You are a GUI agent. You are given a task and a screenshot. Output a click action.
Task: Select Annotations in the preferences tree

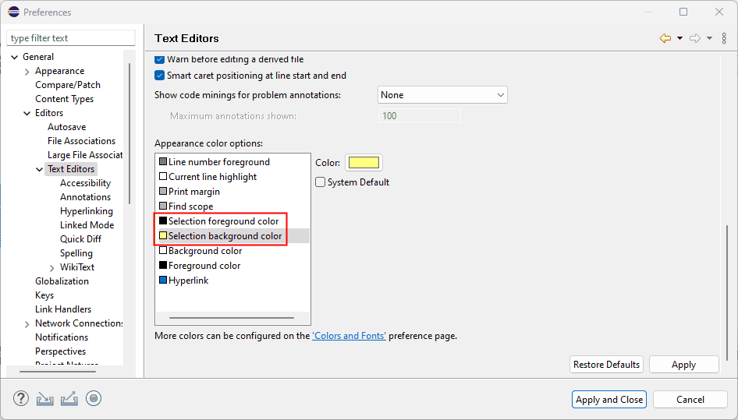(85, 197)
